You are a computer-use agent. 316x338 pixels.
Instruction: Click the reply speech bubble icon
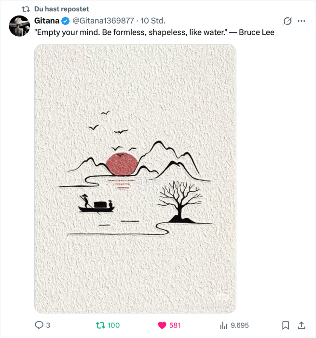tap(39, 325)
